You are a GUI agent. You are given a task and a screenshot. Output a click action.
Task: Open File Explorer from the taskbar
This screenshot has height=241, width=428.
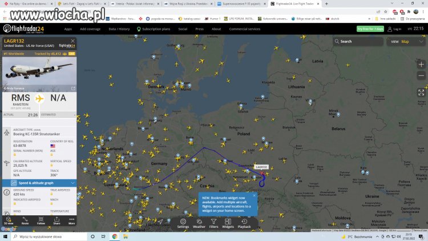click(x=126, y=236)
